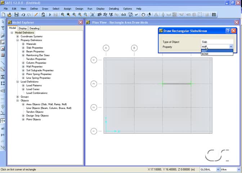Click the zoom out one step icon

85,15
